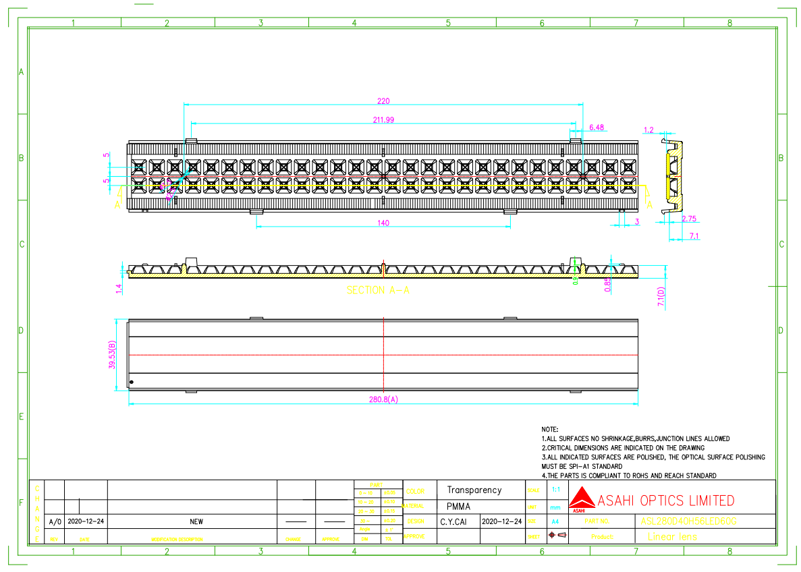The width and height of the screenshot is (801, 572).
Task: Pick the 6.48 dimension value
Action: [x=596, y=127]
